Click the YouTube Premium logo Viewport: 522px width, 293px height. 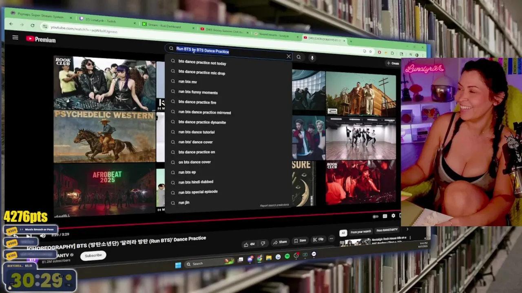coord(41,39)
